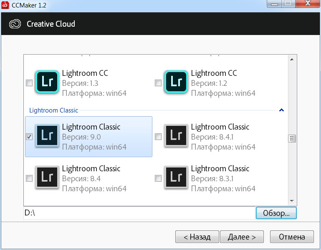
Task: Click the Lightroom CC 1.3 app icon
Action: pyautogui.click(x=47, y=82)
